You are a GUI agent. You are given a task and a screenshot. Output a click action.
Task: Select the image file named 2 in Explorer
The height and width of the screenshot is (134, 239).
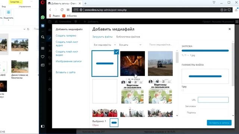click(20, 46)
